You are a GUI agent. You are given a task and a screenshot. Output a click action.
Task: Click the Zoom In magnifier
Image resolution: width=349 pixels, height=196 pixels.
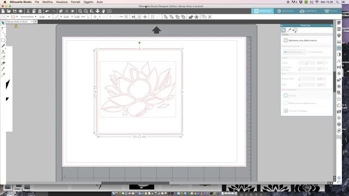(x=80, y=11)
